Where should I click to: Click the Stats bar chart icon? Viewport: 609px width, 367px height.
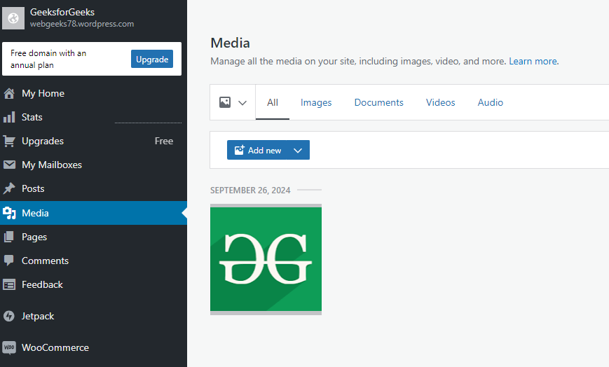click(x=9, y=117)
